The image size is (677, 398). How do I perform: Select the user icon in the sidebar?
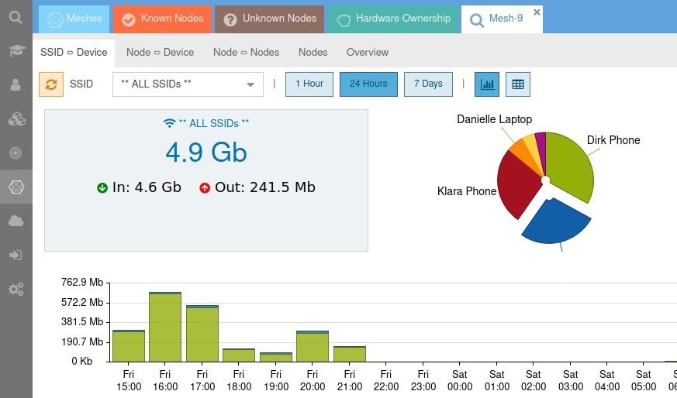[16, 85]
